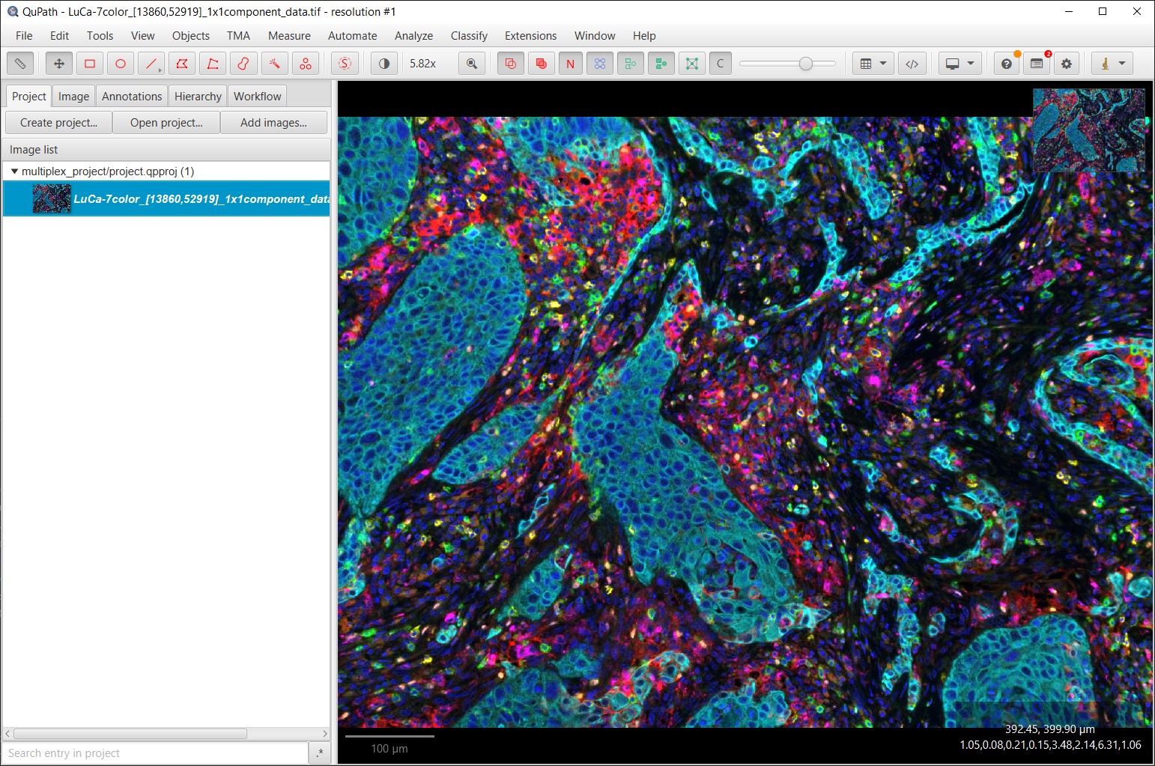
Task: Click the overlay opacity slider
Action: pos(787,64)
